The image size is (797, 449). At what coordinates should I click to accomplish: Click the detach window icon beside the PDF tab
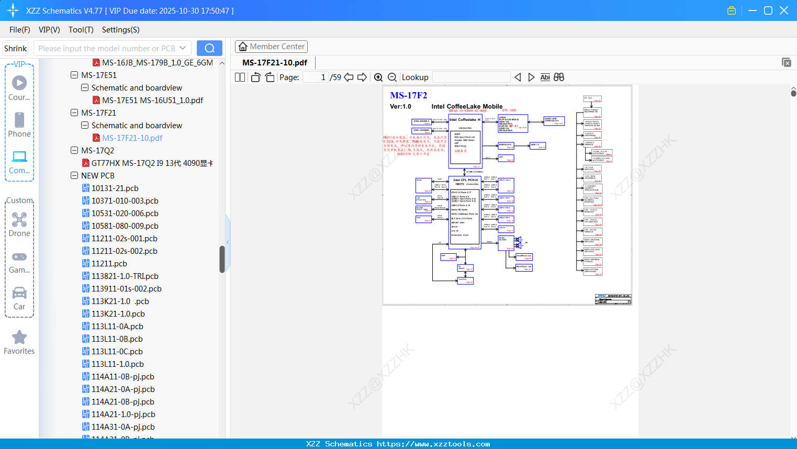pyautogui.click(x=787, y=62)
